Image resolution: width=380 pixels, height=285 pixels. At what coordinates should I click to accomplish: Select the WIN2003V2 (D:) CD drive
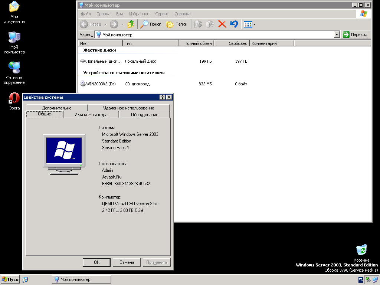[x=98, y=84]
